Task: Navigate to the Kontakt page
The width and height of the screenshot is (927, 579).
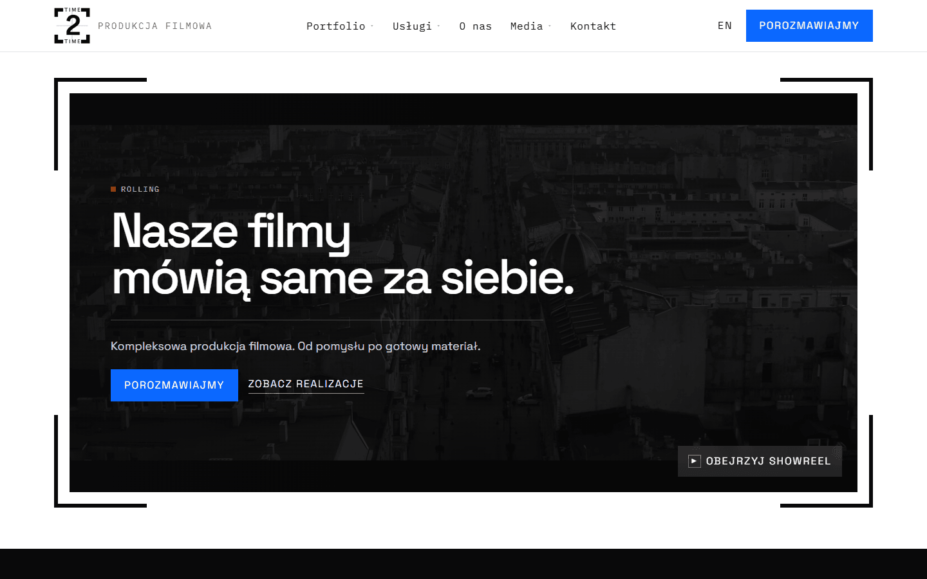Action: click(593, 26)
